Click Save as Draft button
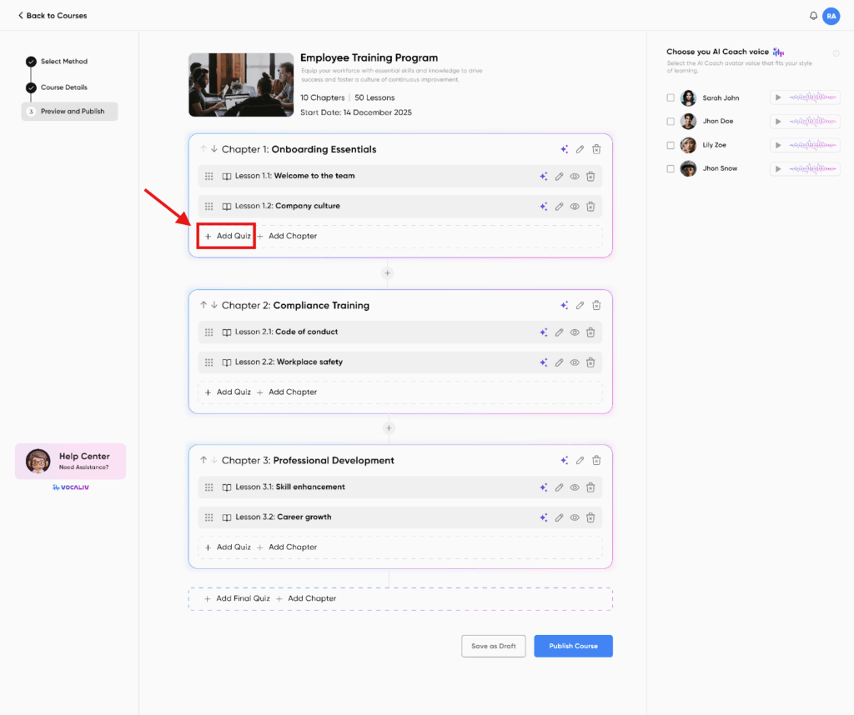 tap(493, 646)
